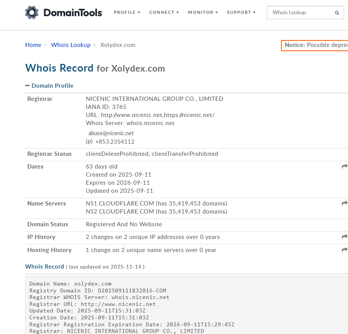Open the Whois Lookup breadcrumb link
Screen dimensions: 348x334
click(x=71, y=45)
